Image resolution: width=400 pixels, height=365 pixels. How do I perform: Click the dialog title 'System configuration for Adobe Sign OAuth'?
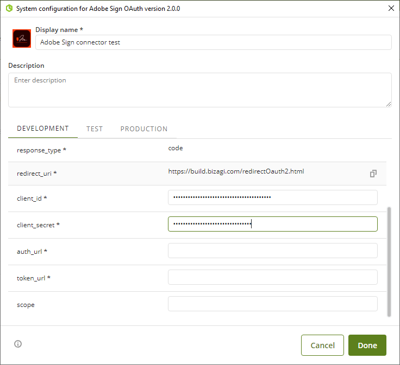point(98,8)
